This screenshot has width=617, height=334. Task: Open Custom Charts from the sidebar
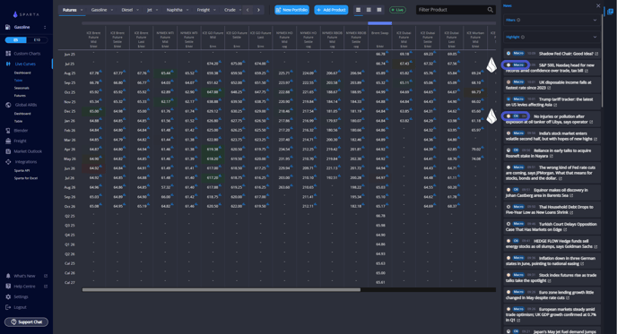[27, 54]
